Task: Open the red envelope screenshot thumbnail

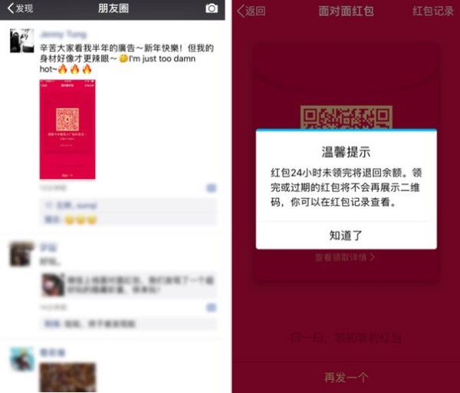Action: tap(67, 129)
